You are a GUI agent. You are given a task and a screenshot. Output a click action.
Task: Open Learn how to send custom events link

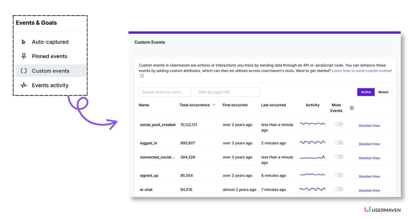[x=362, y=71]
